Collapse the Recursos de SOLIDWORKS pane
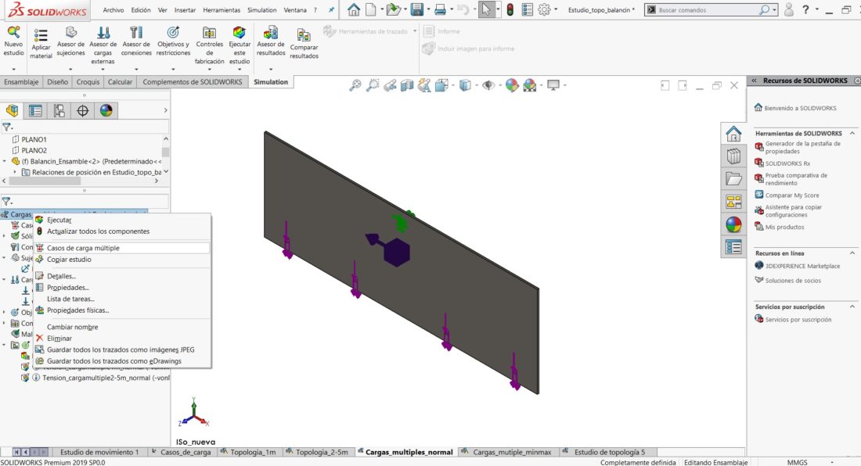The image size is (861, 466). coord(755,81)
